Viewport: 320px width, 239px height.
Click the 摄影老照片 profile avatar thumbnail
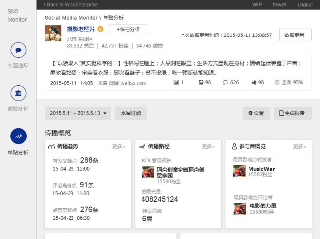(x=53, y=33)
